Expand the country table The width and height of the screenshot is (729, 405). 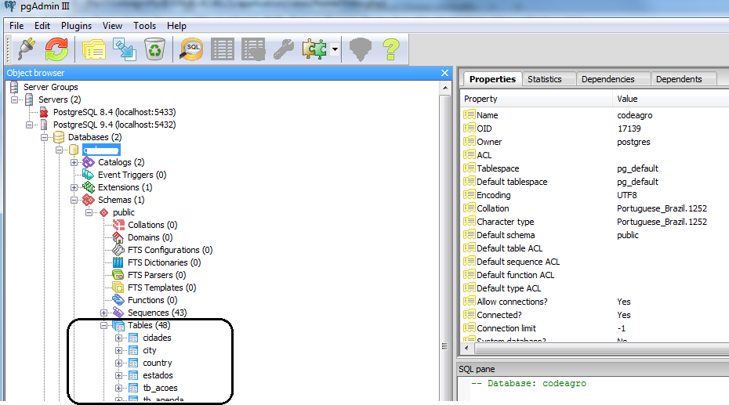click(118, 363)
